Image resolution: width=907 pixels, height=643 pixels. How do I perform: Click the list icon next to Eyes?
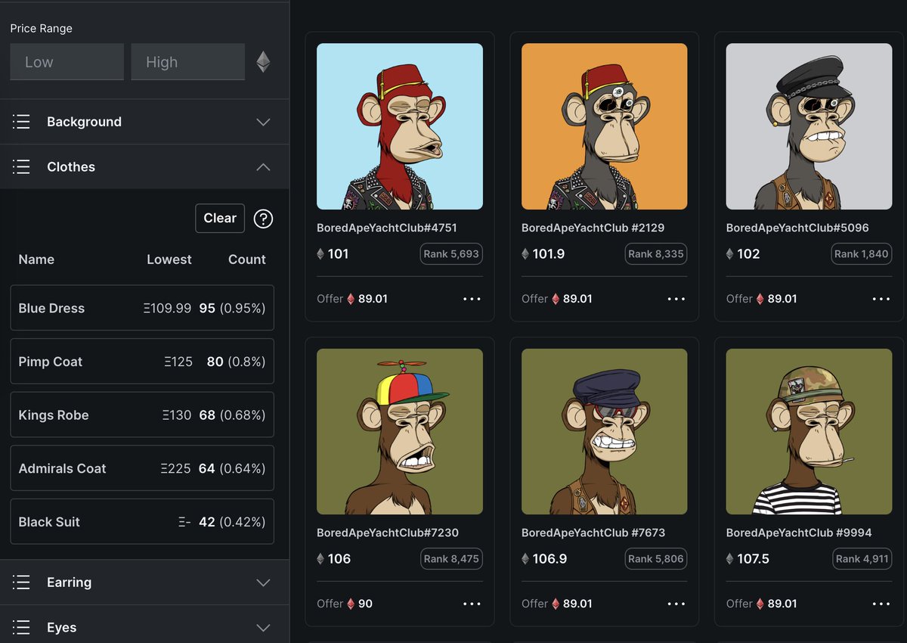click(21, 628)
